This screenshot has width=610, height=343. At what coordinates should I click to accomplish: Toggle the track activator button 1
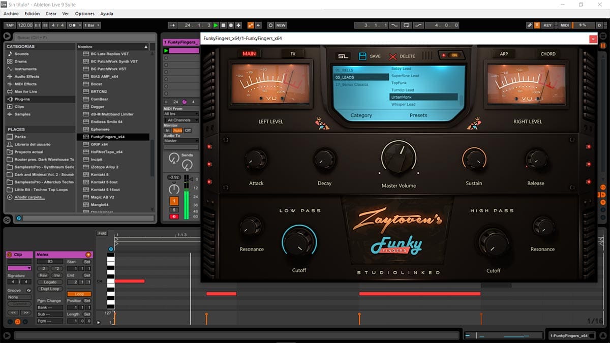point(174,201)
